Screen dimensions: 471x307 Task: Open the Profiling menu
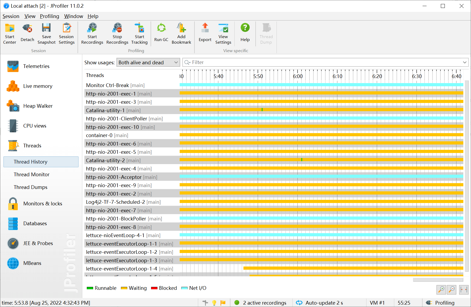tap(49, 16)
